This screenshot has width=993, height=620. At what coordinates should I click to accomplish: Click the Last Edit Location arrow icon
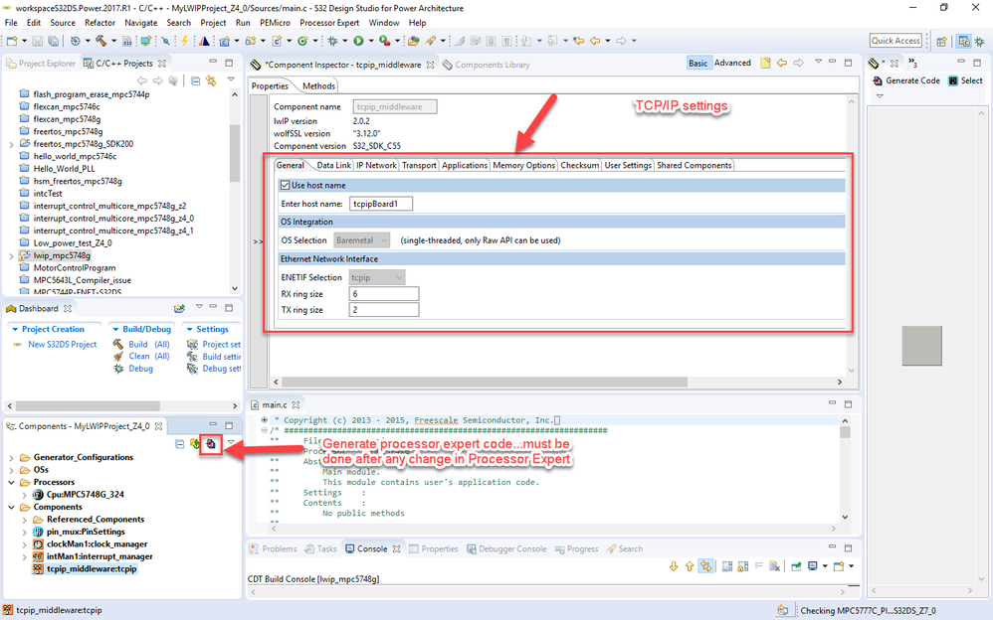(x=578, y=41)
